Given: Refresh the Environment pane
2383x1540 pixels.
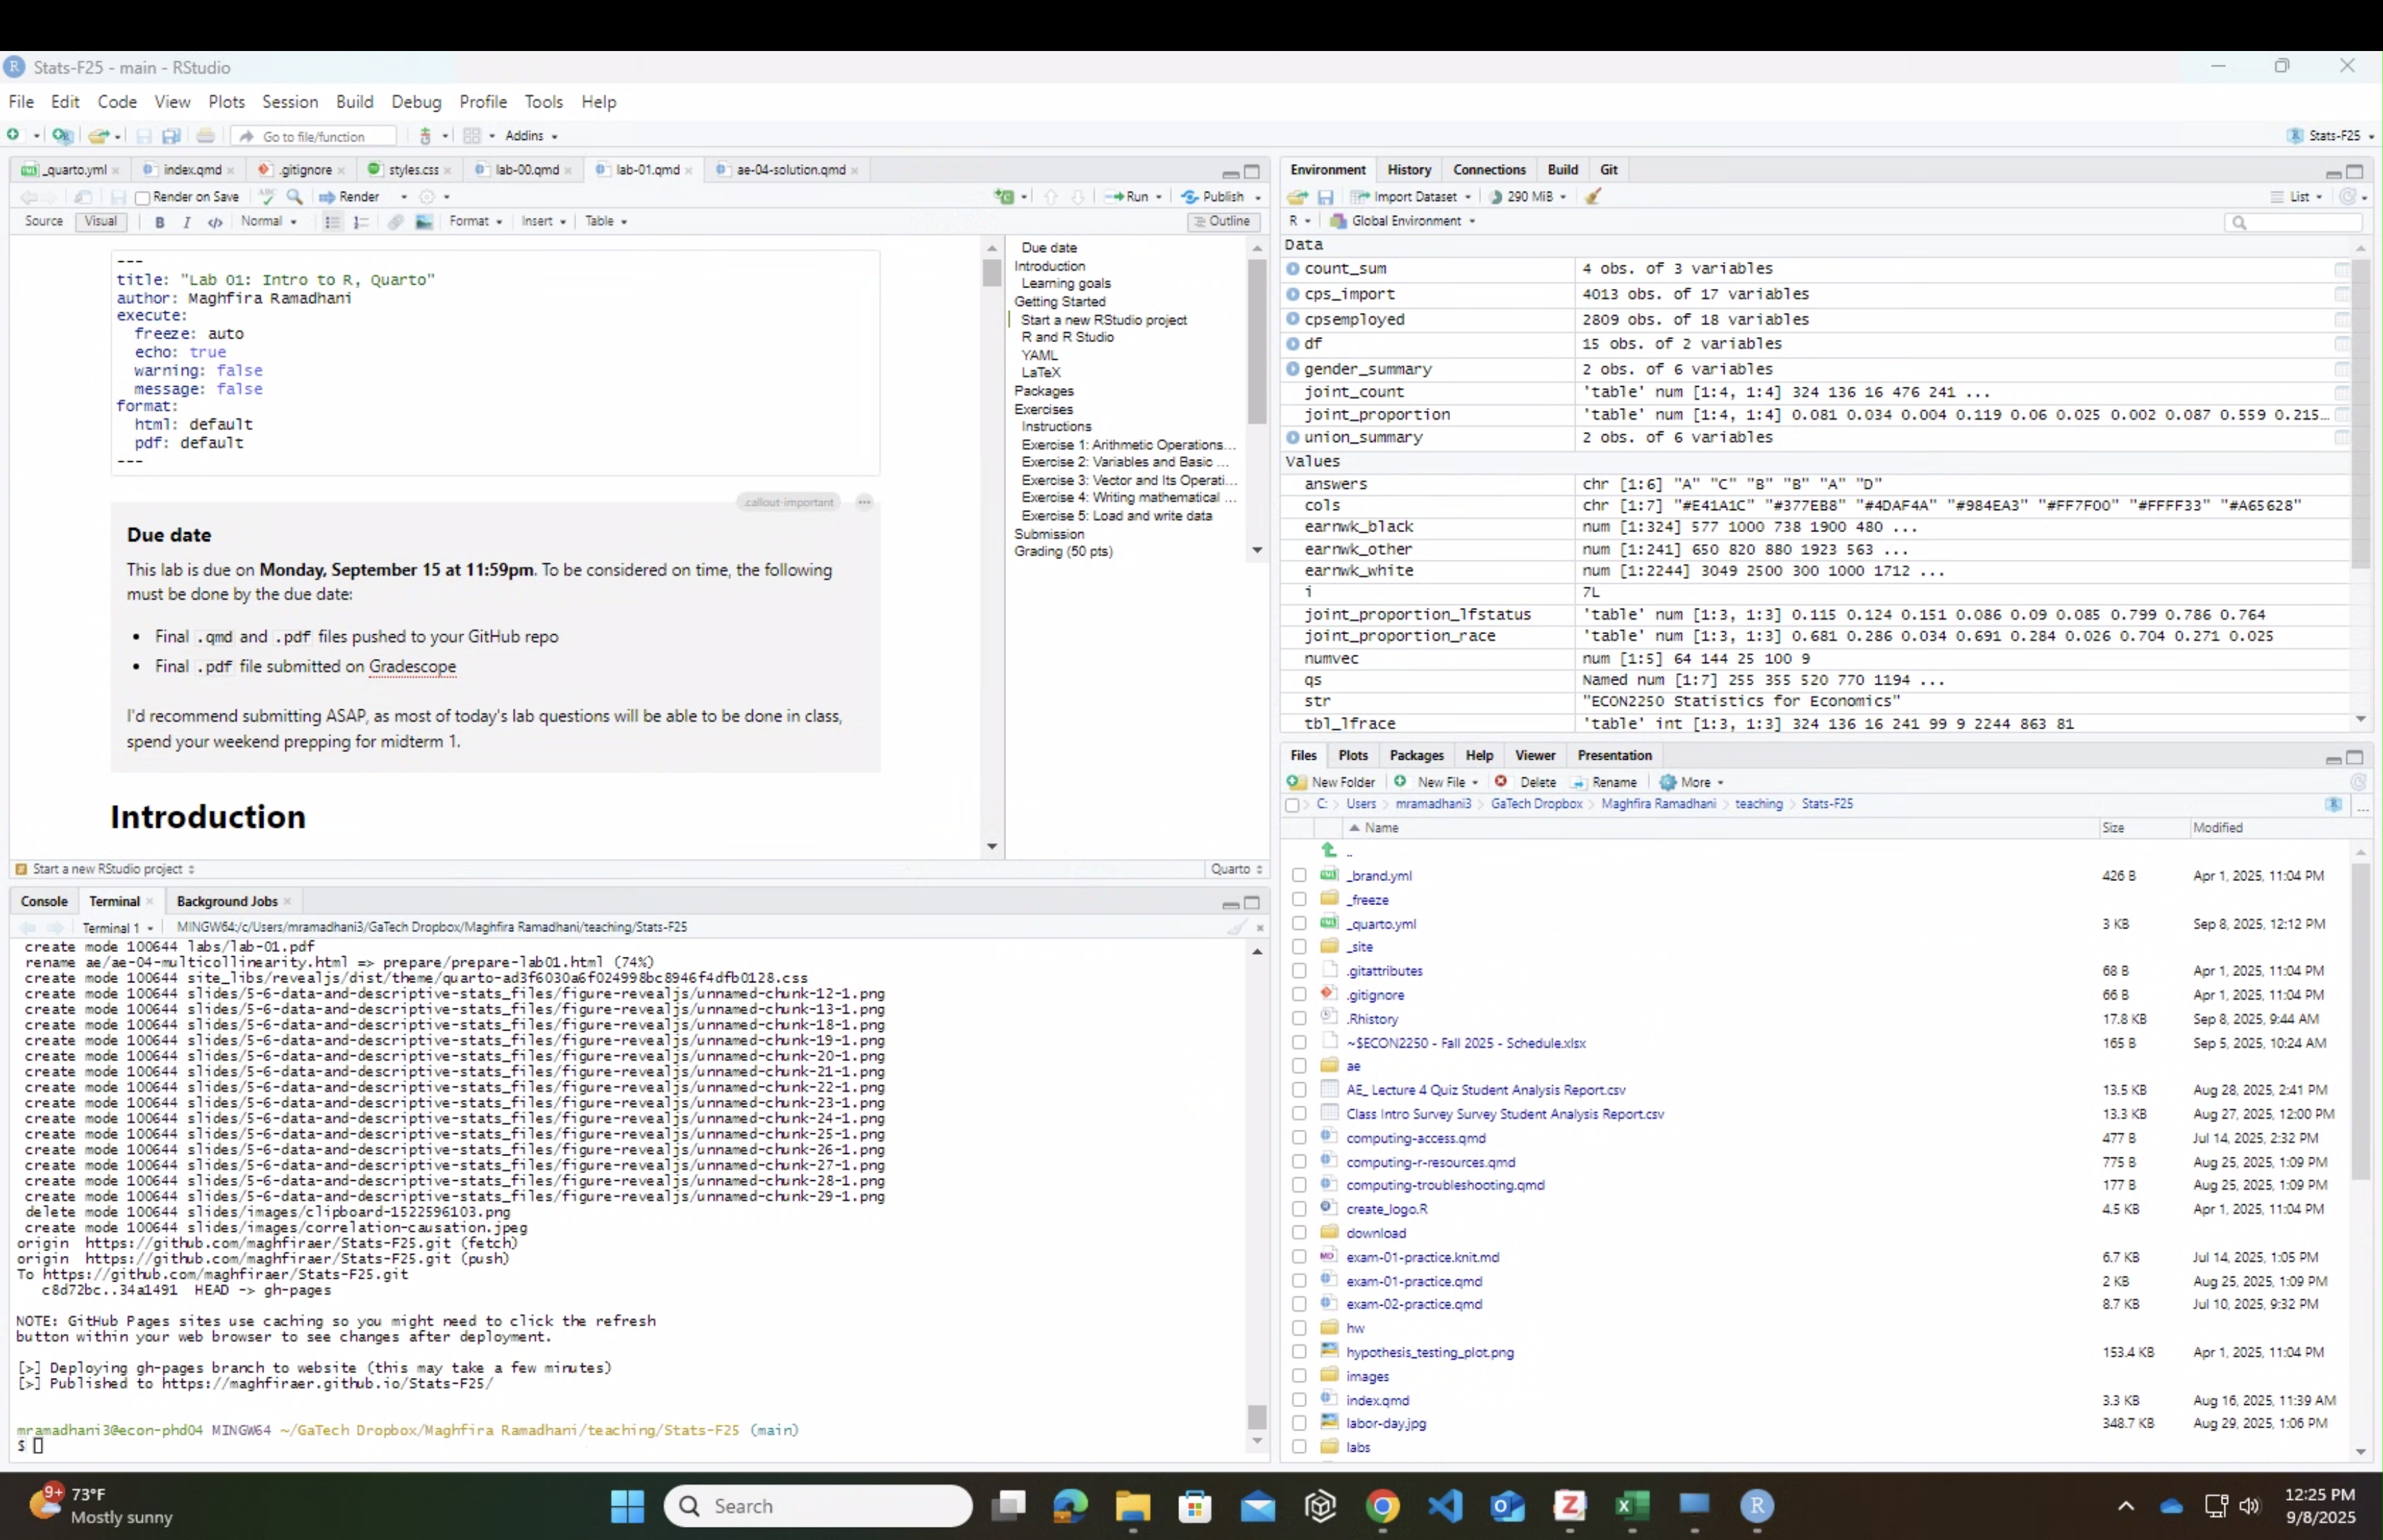Looking at the screenshot, I should click(x=2347, y=196).
